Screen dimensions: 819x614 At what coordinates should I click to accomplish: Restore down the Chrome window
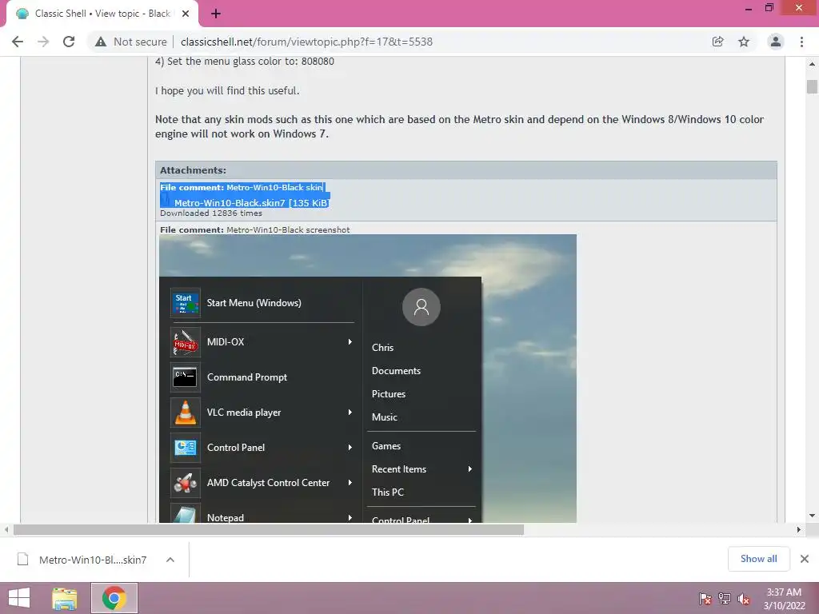coord(769,8)
